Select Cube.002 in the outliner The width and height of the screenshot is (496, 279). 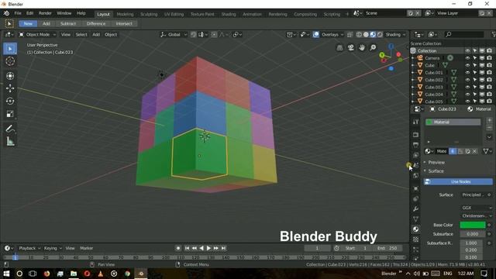pos(434,80)
